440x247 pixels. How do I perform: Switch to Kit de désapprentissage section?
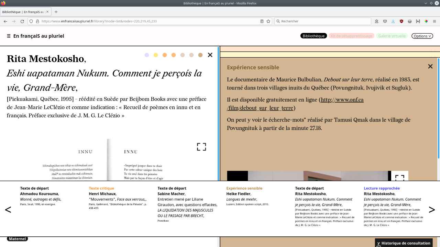tap(351, 36)
